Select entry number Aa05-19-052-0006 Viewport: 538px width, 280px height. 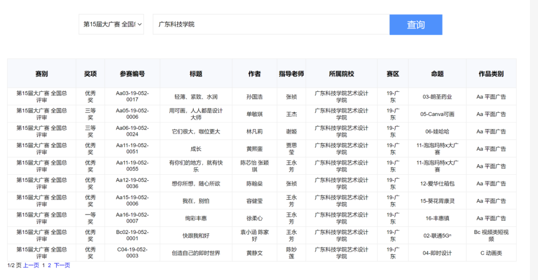132,114
